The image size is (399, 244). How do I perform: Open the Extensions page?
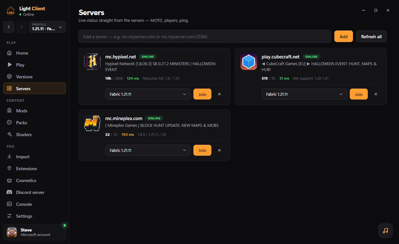(34, 169)
